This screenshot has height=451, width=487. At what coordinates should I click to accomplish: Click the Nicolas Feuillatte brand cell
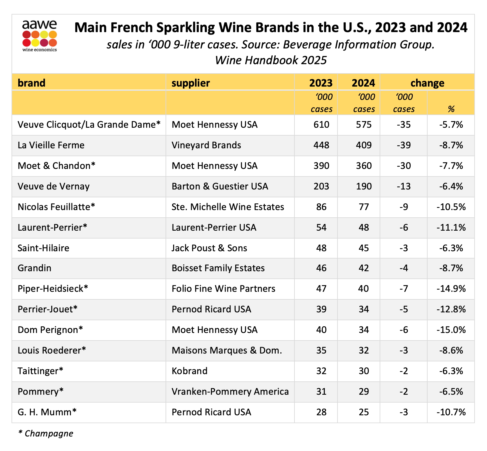point(56,207)
